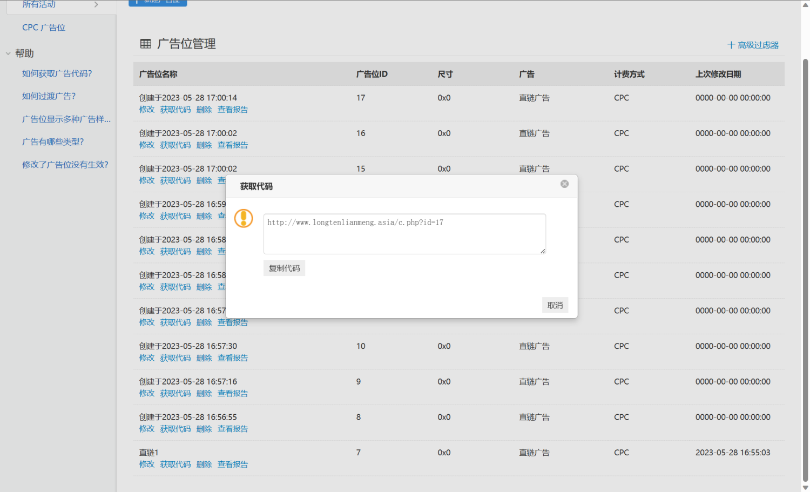Click 获取代码 for 直链1 row
810x492 pixels.
175,464
